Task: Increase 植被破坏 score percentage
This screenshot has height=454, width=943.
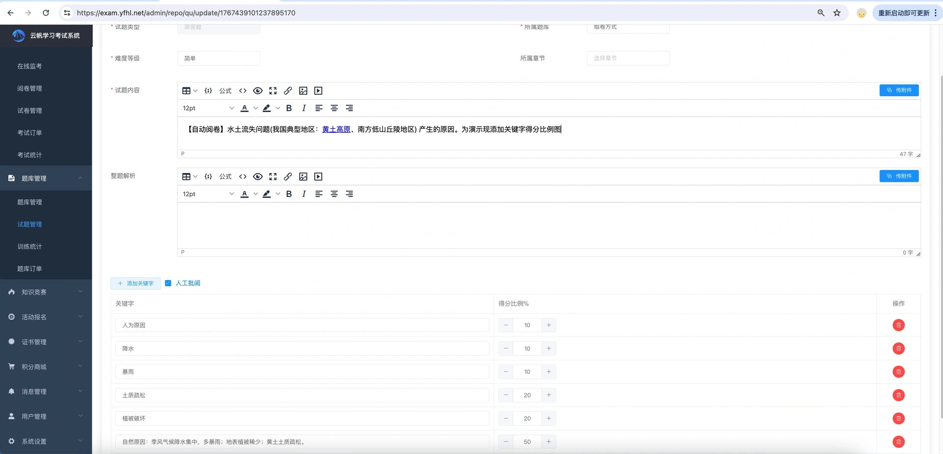Action: 549,419
